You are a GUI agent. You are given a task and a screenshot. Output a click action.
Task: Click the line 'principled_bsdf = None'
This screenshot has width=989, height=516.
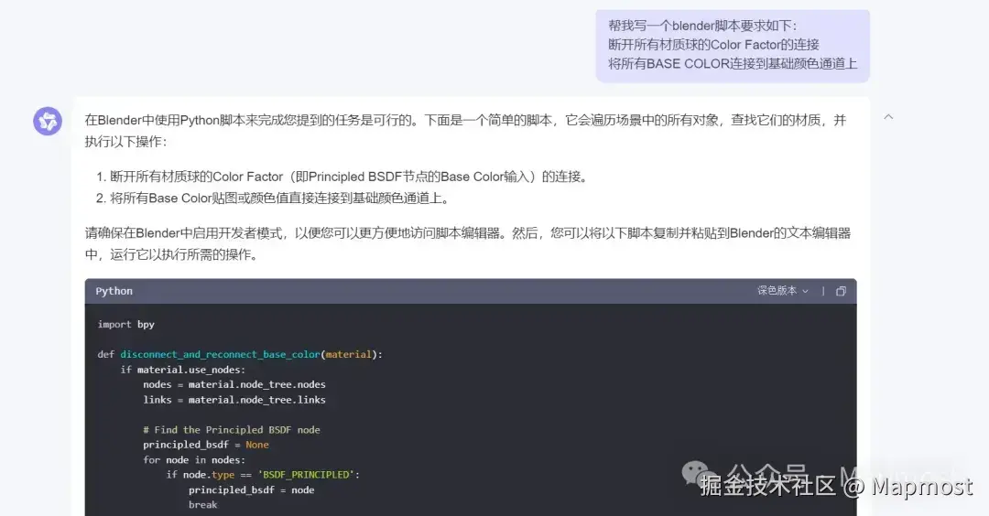(206, 445)
